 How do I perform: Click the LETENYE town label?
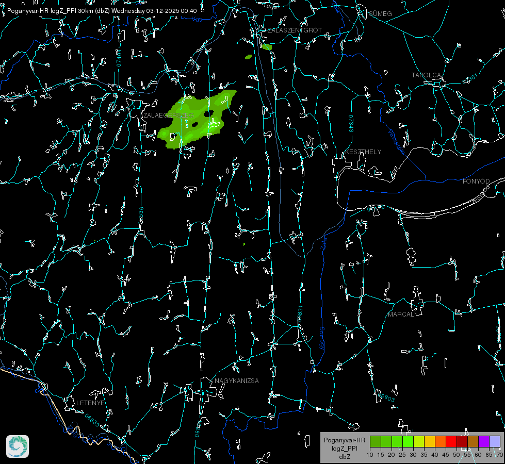click(90, 403)
